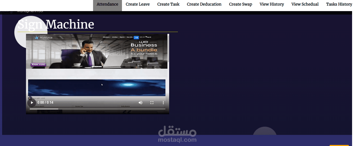Open Tasks History navigation item

coord(339,4)
